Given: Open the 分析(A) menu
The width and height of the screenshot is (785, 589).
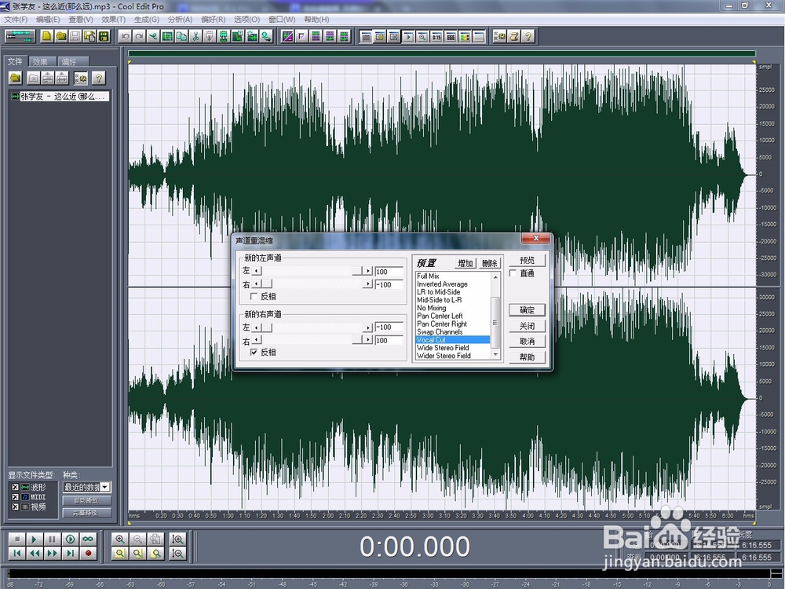Looking at the screenshot, I should 180,20.
